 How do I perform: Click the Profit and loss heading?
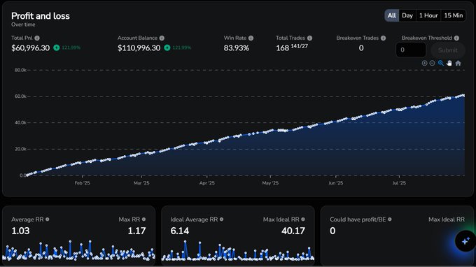click(x=41, y=16)
